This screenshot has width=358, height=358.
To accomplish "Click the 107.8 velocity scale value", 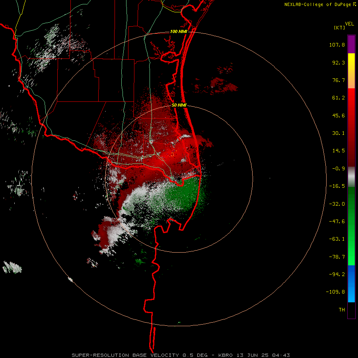I will click(337, 45).
